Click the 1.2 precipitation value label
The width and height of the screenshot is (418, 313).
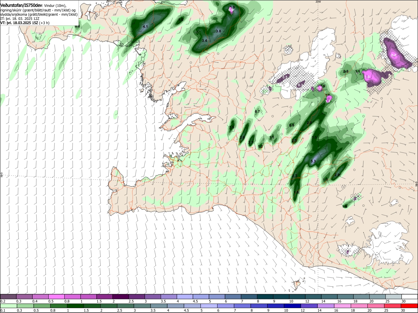tap(260, 146)
